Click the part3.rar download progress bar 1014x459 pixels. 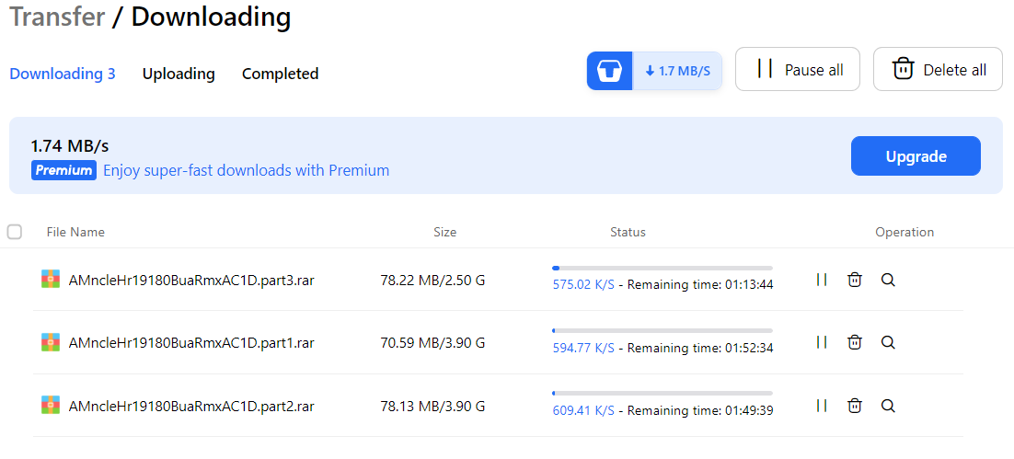coord(662,268)
